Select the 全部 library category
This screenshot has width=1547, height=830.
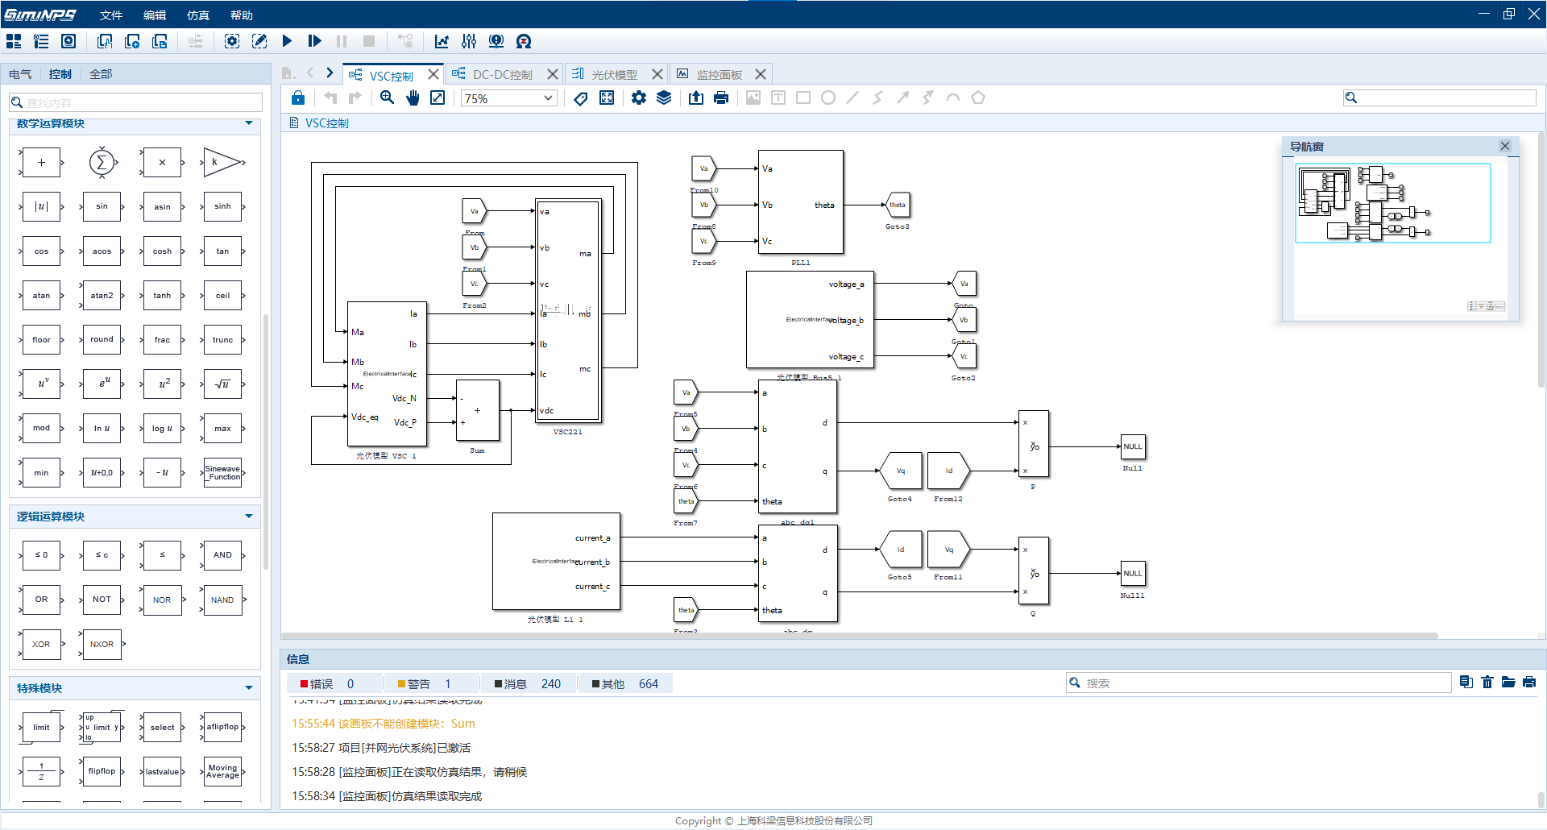click(x=101, y=74)
